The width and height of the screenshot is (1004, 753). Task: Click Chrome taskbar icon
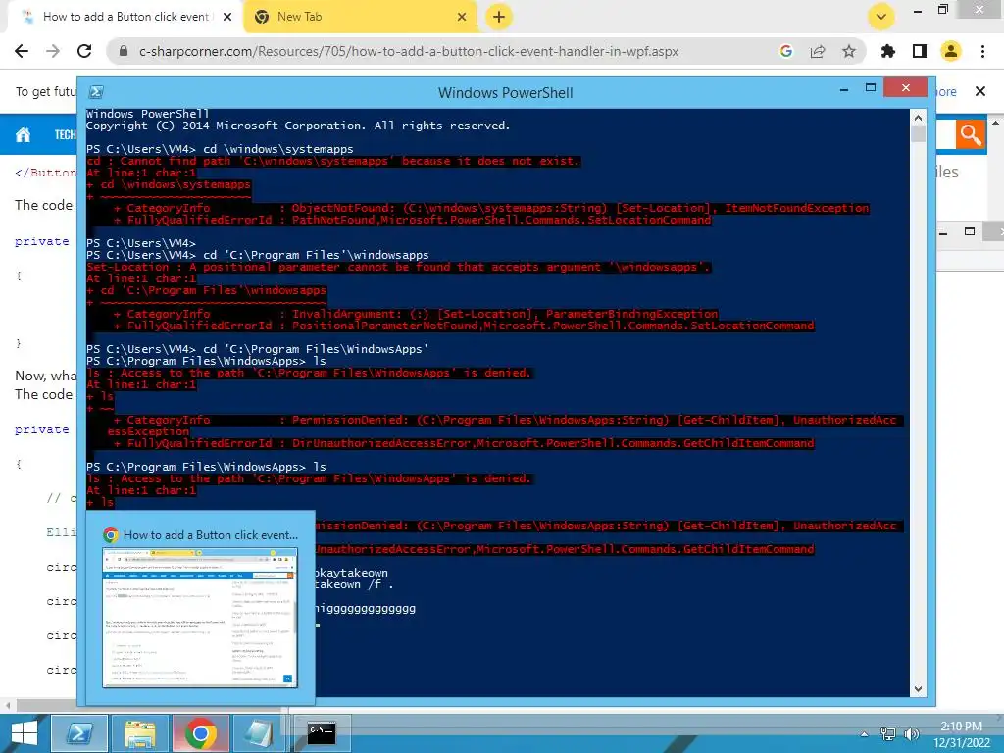tap(200, 733)
